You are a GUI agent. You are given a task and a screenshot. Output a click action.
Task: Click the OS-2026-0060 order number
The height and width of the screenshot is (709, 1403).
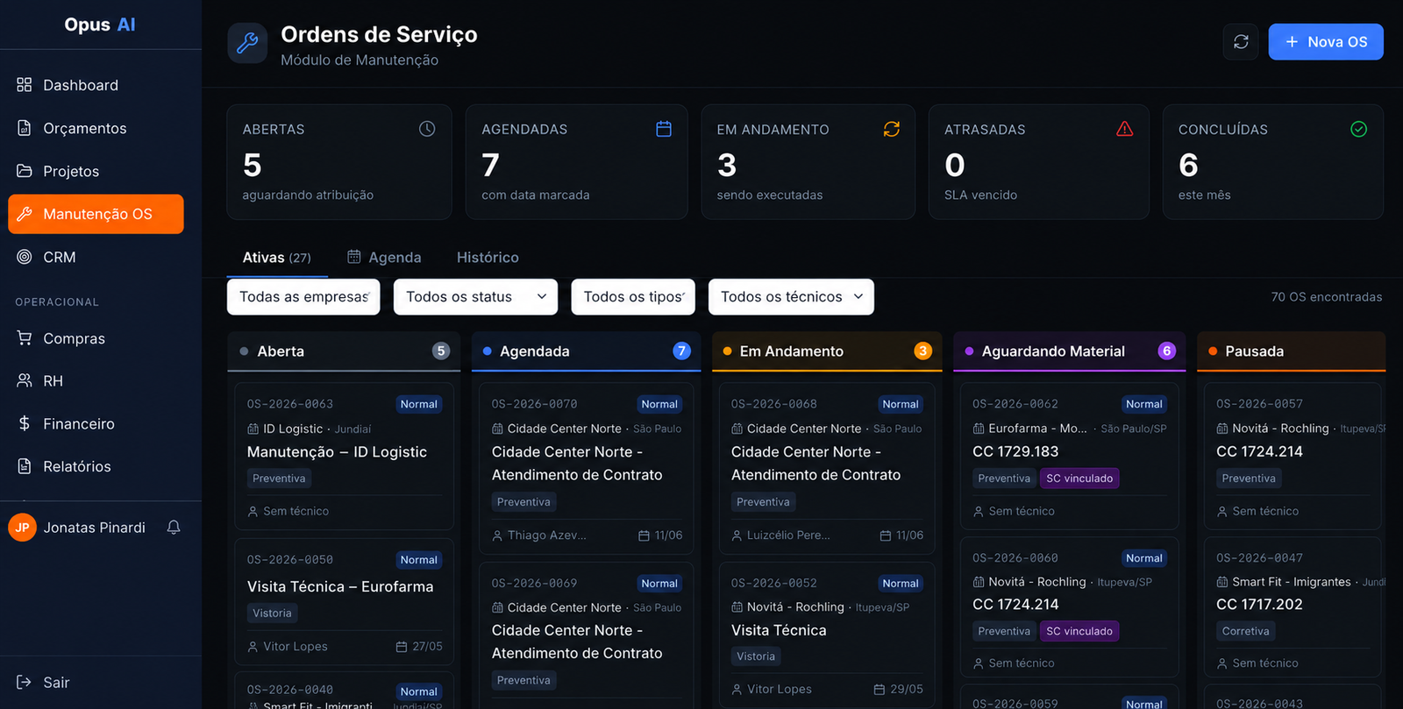pos(1015,557)
